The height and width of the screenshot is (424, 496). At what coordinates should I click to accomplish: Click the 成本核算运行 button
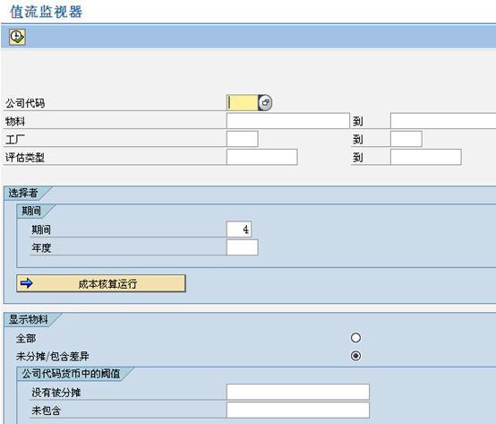(x=101, y=283)
